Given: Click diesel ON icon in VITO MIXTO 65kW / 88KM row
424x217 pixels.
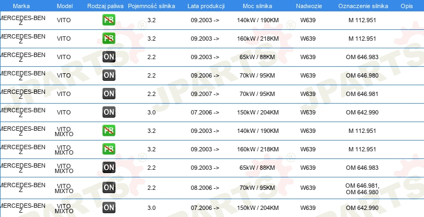Looking at the screenshot, I should point(108,168).
